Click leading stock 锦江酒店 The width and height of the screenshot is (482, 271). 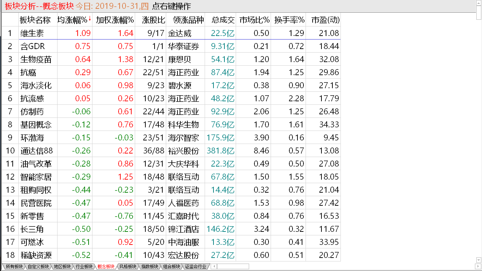[x=183, y=229]
